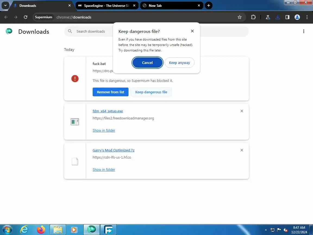Click Keep anyway button
313x235 pixels.
click(x=179, y=63)
